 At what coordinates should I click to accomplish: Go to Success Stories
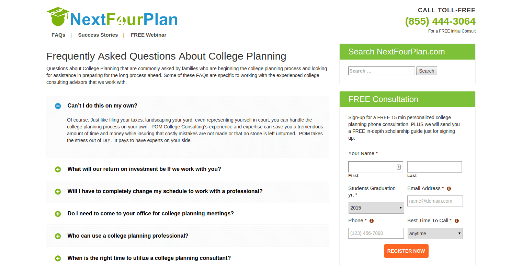click(98, 35)
